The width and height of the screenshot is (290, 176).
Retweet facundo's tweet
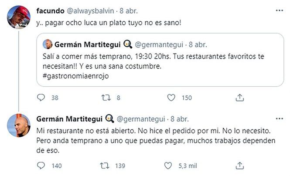point(106,98)
